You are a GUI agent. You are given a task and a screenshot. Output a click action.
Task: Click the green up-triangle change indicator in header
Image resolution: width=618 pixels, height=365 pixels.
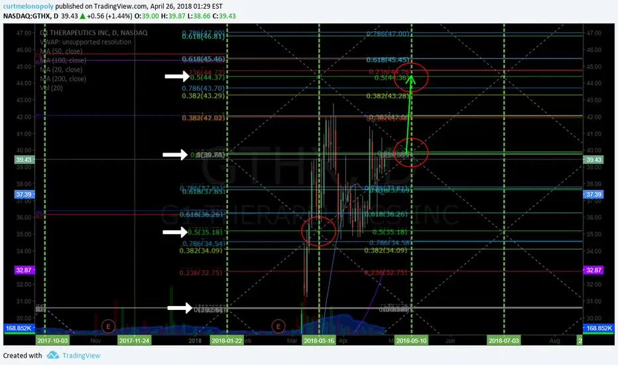point(82,16)
